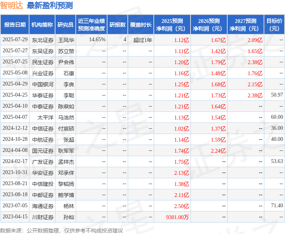
Task: Click analyst name 苏立赞
Action: tap(66, 51)
